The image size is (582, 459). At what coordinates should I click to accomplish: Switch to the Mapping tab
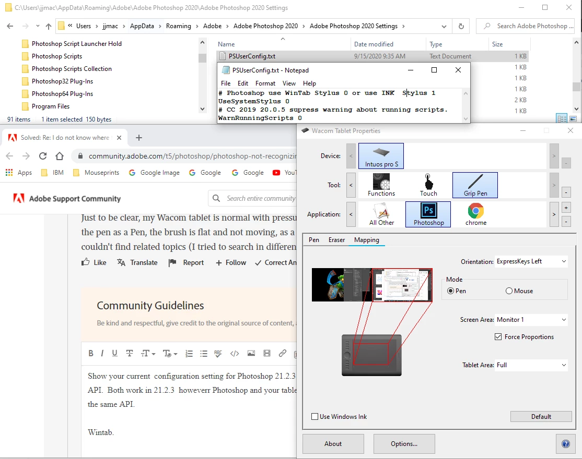[367, 240]
